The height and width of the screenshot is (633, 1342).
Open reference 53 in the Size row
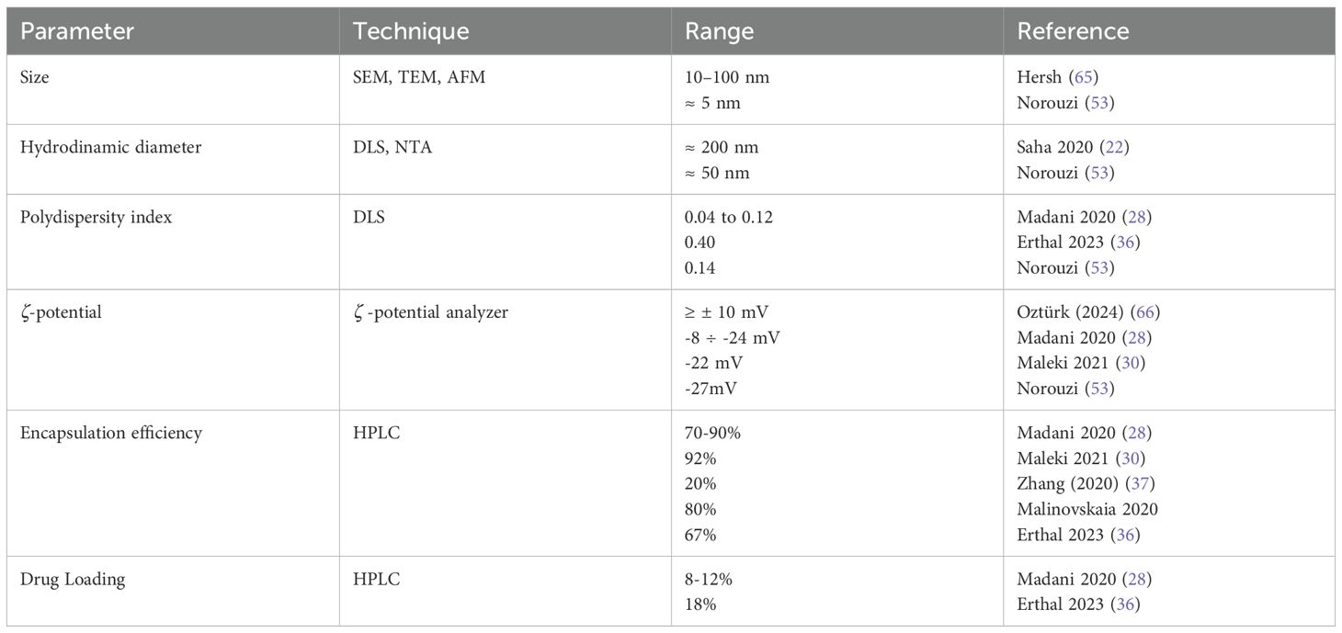tap(1099, 103)
